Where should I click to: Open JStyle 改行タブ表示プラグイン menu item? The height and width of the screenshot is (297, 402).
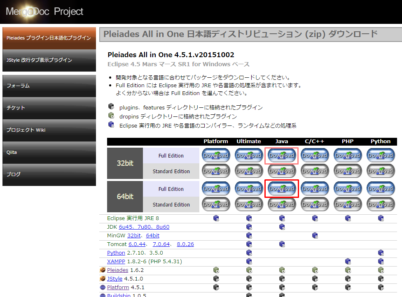49,60
